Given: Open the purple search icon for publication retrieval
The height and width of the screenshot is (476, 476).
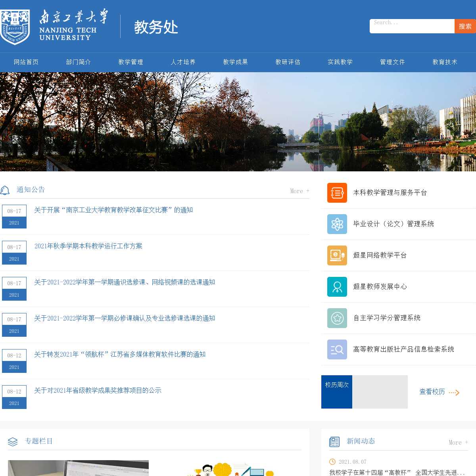Looking at the screenshot, I should (x=337, y=349).
